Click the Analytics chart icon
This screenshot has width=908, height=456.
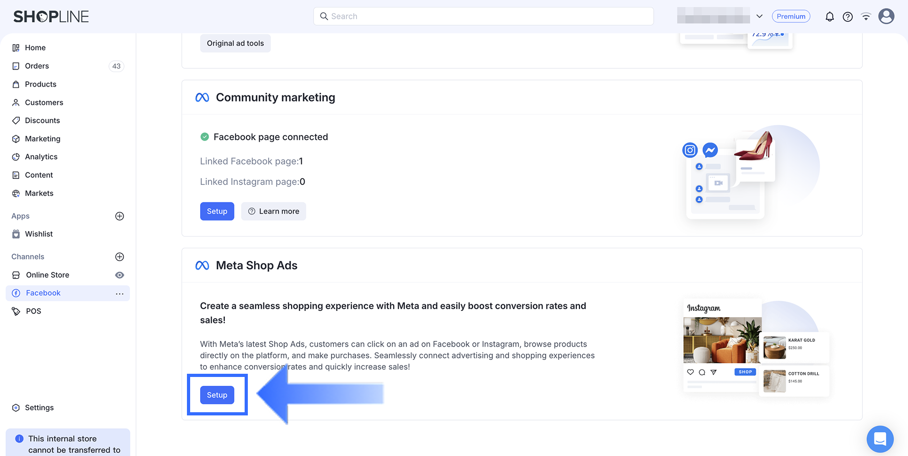tap(16, 157)
